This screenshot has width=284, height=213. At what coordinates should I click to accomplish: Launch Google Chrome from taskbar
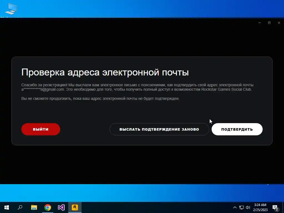coord(48,207)
